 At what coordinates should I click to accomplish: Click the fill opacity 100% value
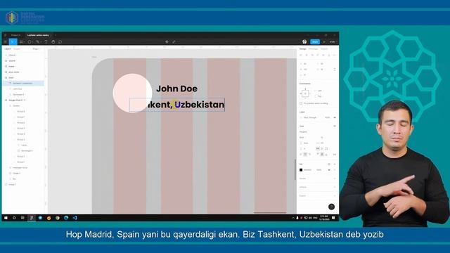tap(319, 170)
